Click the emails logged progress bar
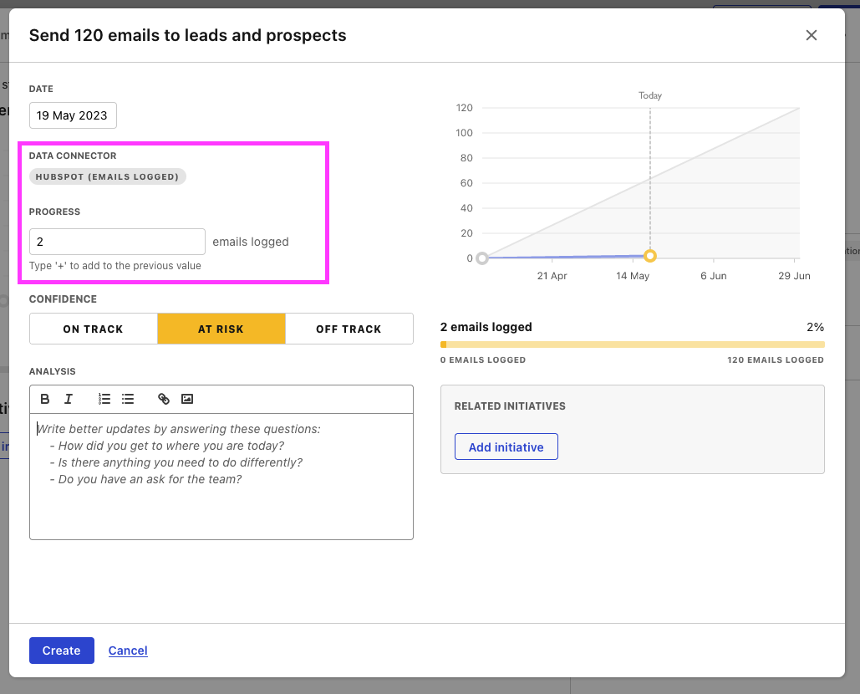The height and width of the screenshot is (694, 860). point(632,344)
